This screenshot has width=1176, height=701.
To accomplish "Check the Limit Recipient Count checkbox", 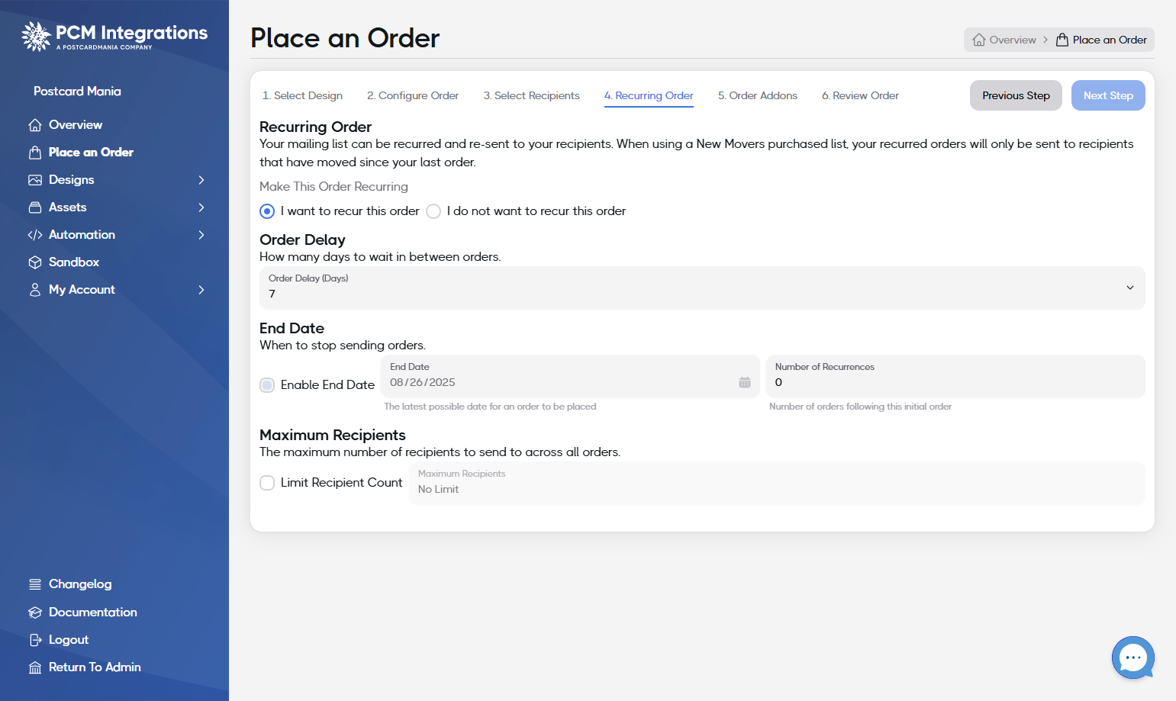I will pyautogui.click(x=267, y=483).
